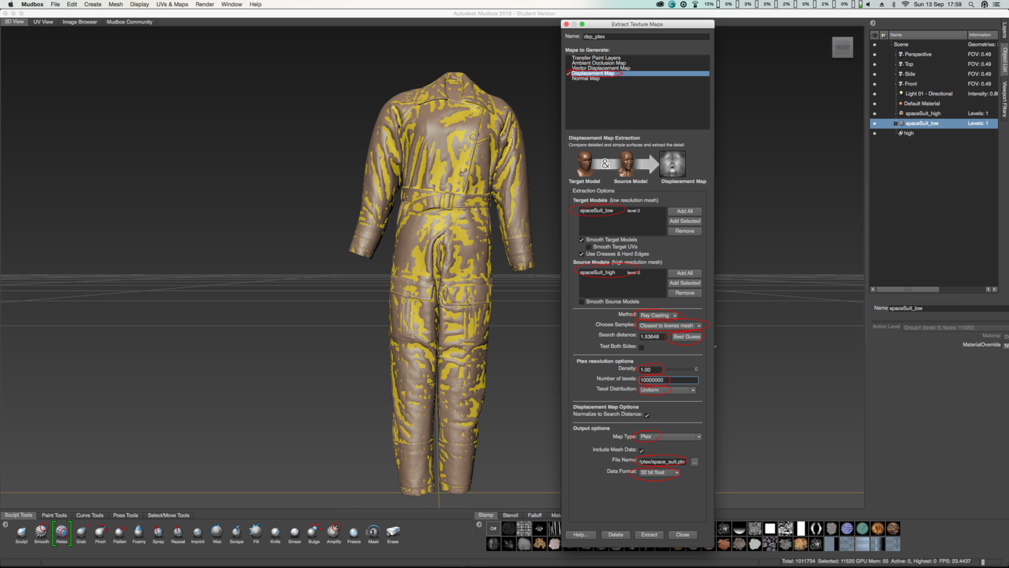Select the Grab sculpt tool

click(x=81, y=532)
